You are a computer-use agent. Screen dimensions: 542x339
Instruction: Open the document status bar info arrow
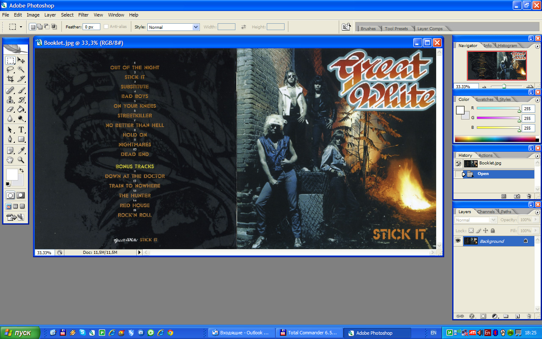[x=139, y=253]
